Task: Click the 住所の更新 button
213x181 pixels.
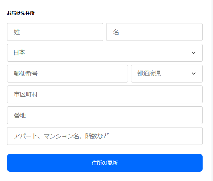Action: coord(105,163)
